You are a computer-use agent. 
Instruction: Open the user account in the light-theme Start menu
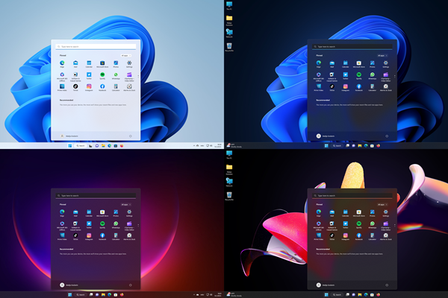coord(69,136)
